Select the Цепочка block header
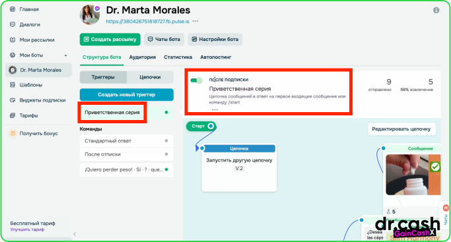The width and height of the screenshot is (451, 242). point(239,148)
